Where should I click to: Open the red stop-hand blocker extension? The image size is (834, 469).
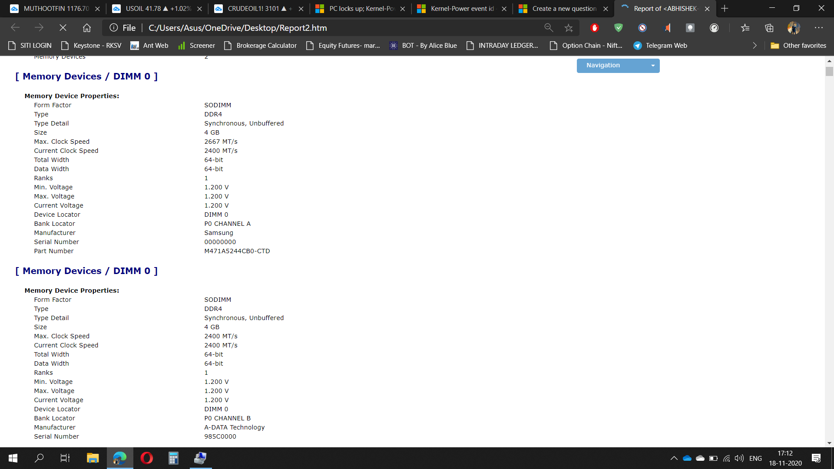(x=595, y=28)
